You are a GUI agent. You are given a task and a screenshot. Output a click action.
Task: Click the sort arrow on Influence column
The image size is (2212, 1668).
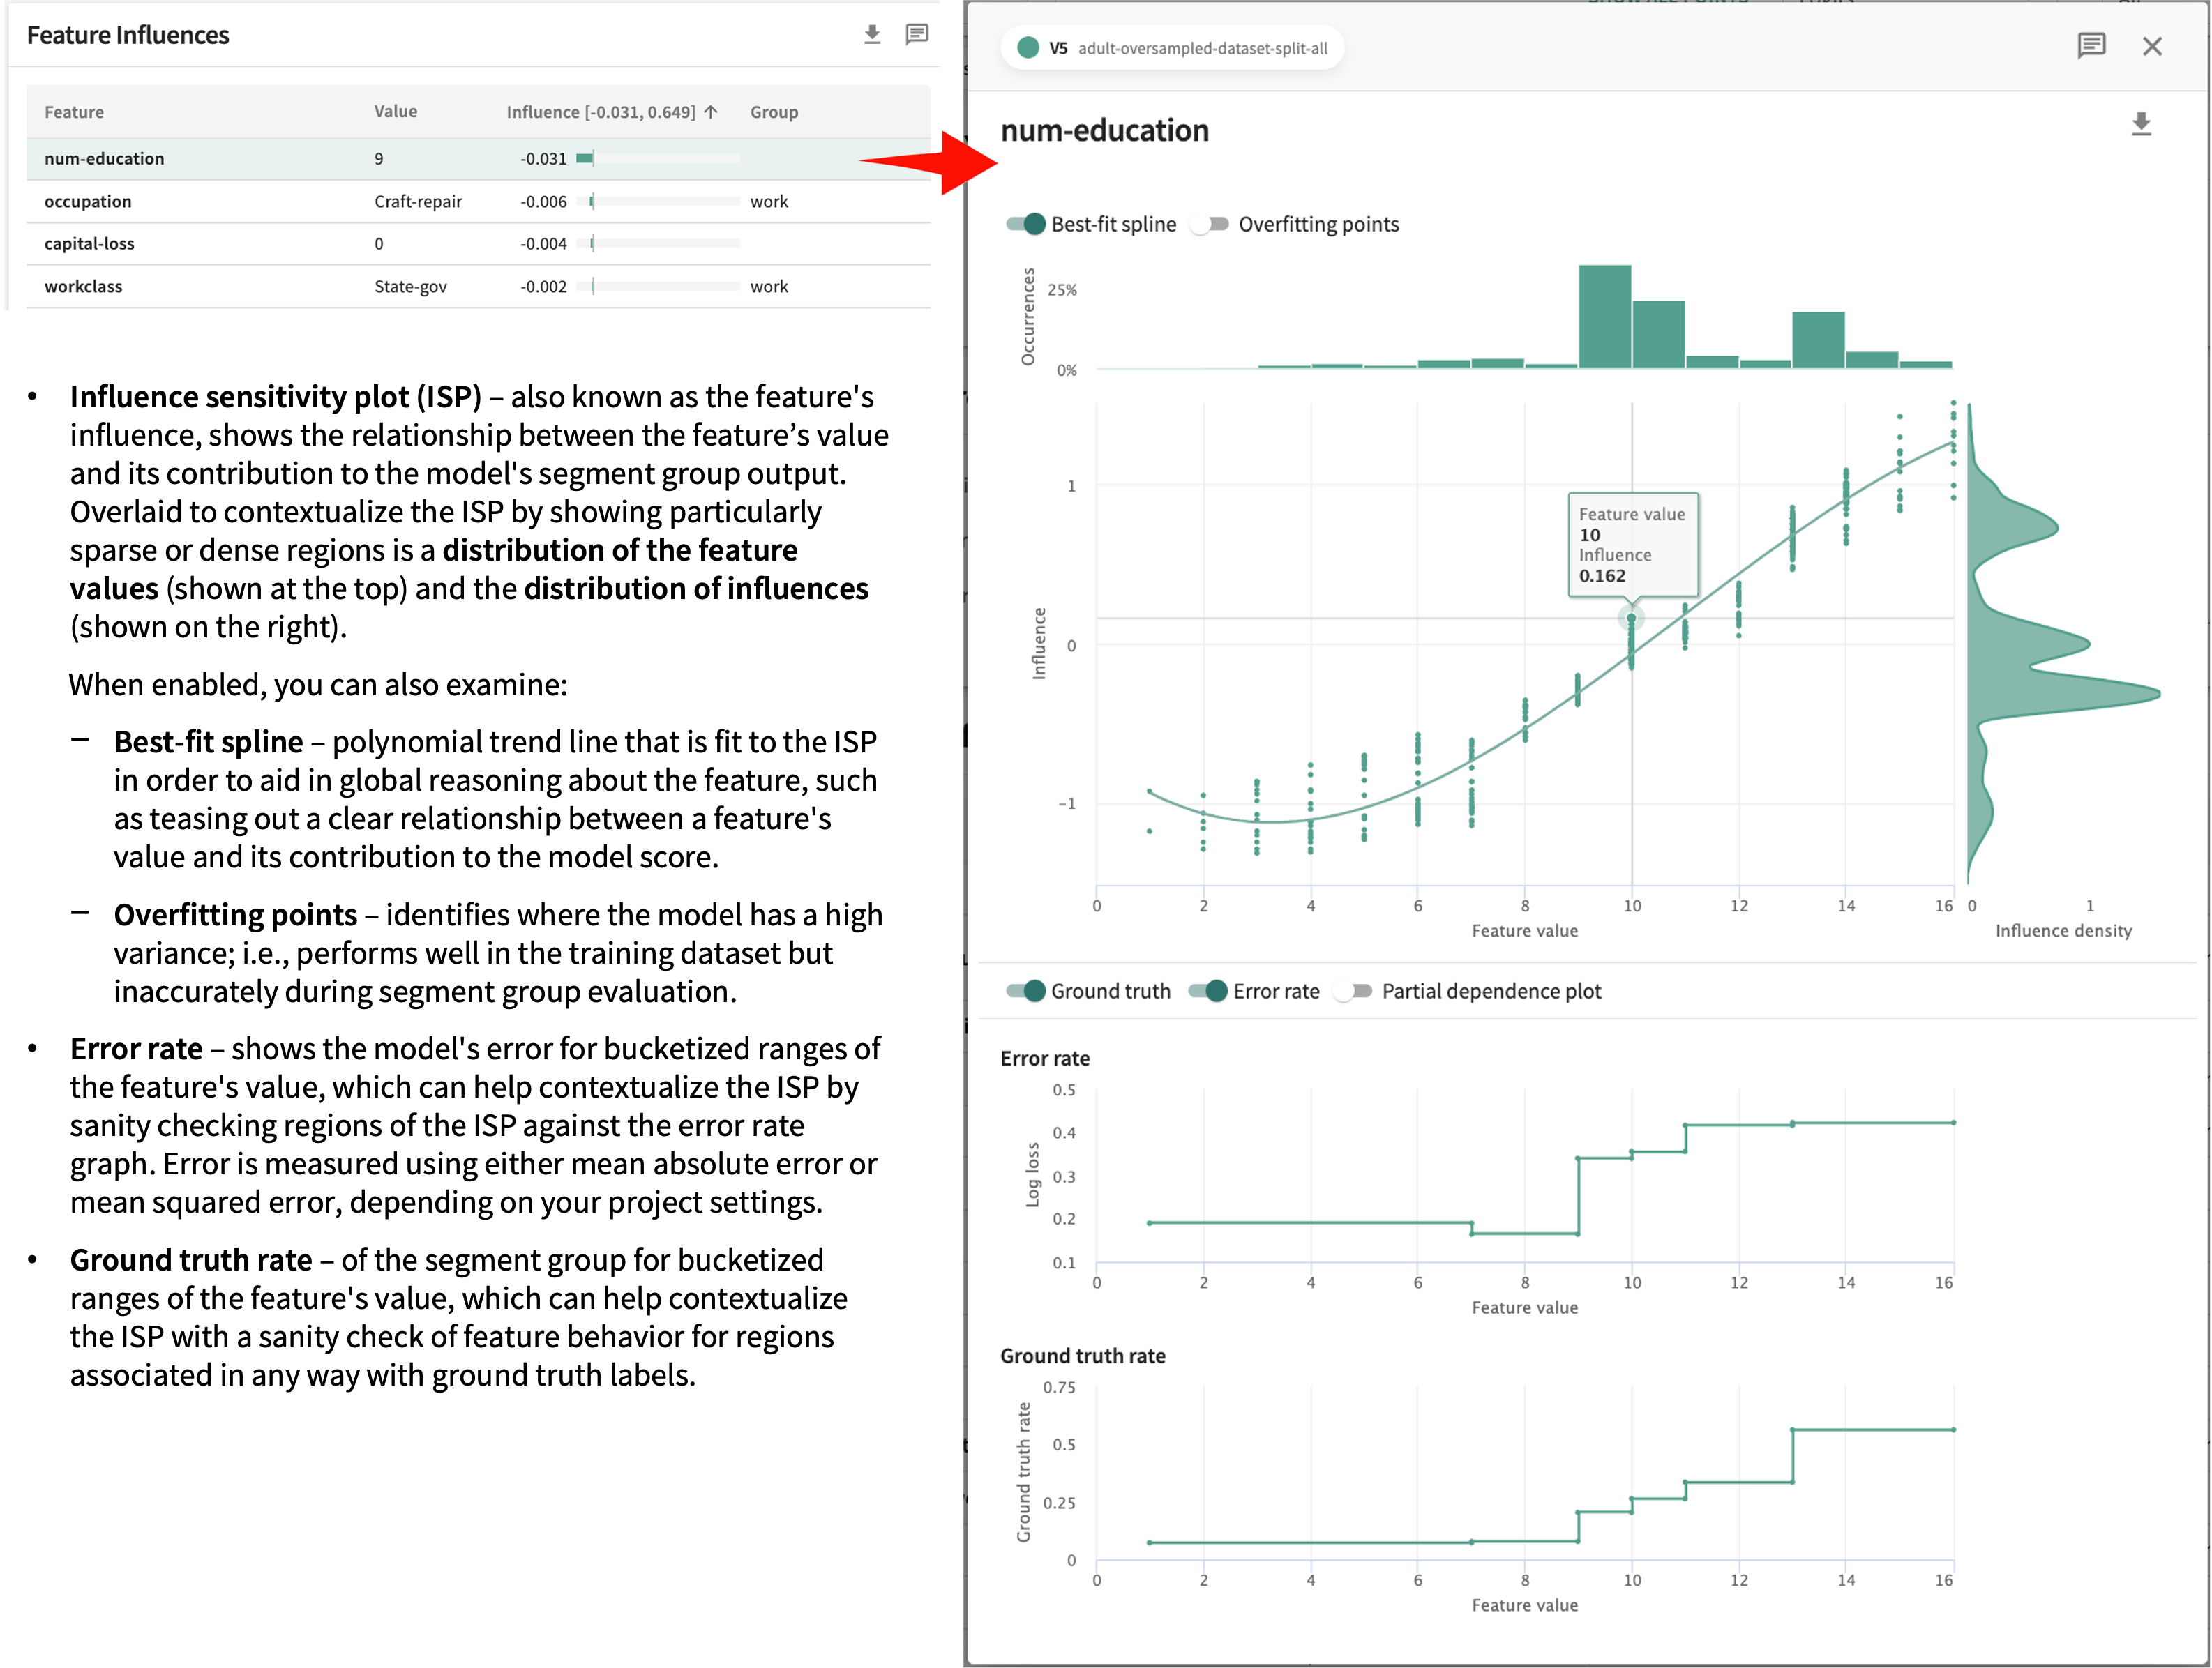pos(711,112)
